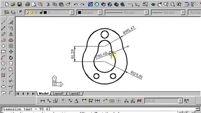Toggle freeze in viewport for layer 0
Screen dimensions: 201x113
(36, 13)
